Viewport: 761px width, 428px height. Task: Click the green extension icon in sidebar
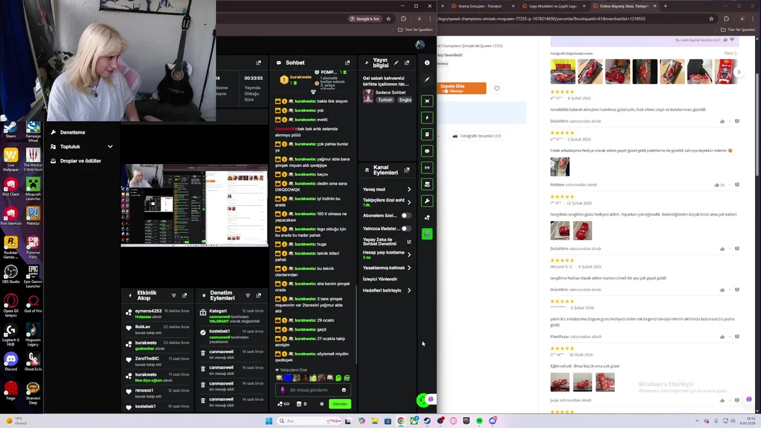(427, 234)
